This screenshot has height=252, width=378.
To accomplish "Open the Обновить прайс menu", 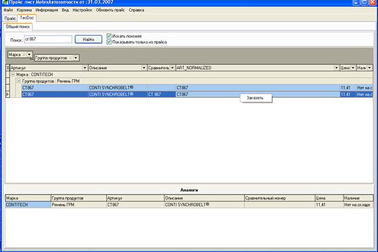I will (x=110, y=10).
